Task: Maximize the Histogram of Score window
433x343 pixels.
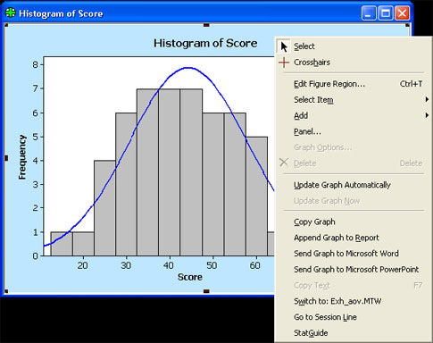Action: 386,13
